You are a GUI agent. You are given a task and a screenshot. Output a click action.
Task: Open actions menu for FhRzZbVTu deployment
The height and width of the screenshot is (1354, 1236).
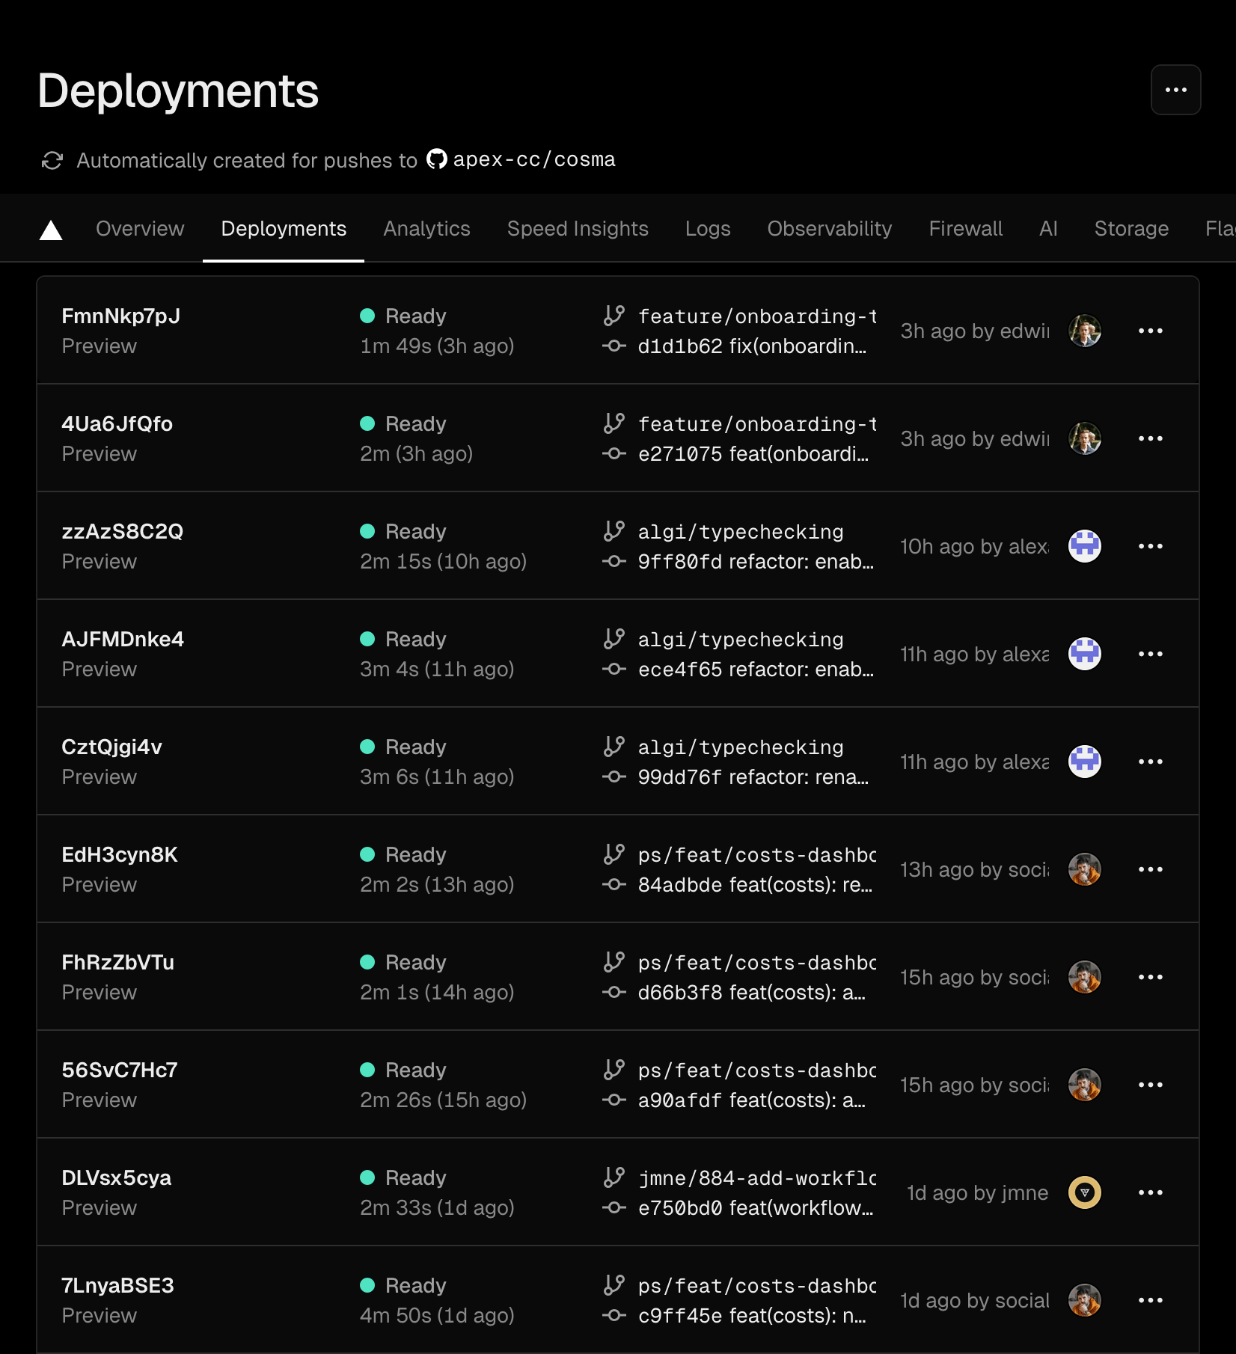[x=1150, y=977]
